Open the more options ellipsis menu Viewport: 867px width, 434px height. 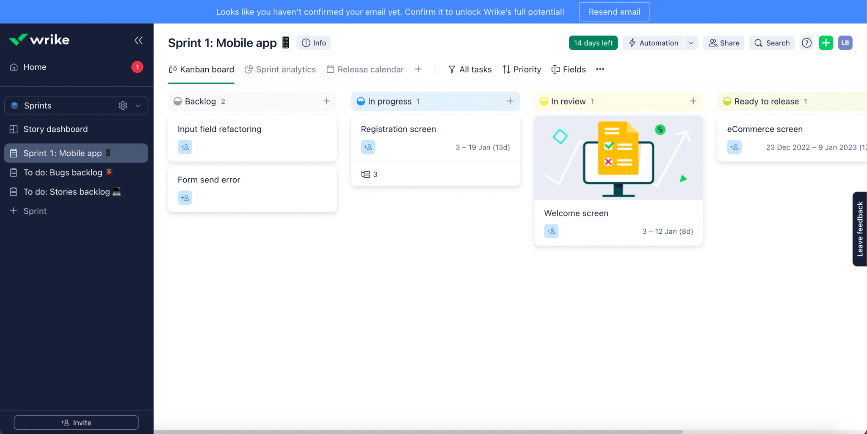600,69
